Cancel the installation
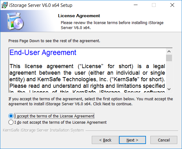 click(x=164, y=140)
